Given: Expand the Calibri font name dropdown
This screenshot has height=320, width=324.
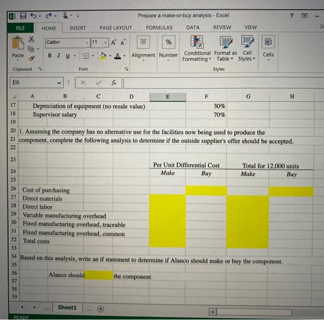Looking at the screenshot, I should 87,43.
